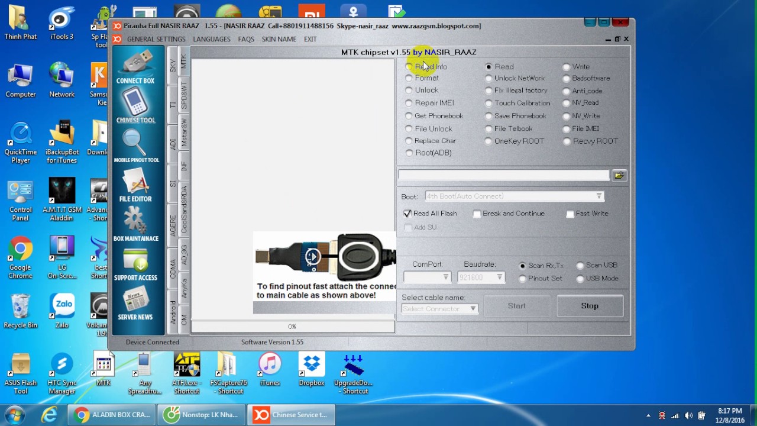Open the Chinese Tool section
This screenshot has width=757, height=426.
point(135,106)
